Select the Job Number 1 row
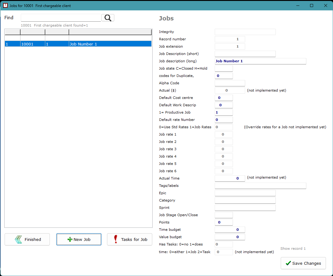Screen dimensions: 333x276 (78, 44)
